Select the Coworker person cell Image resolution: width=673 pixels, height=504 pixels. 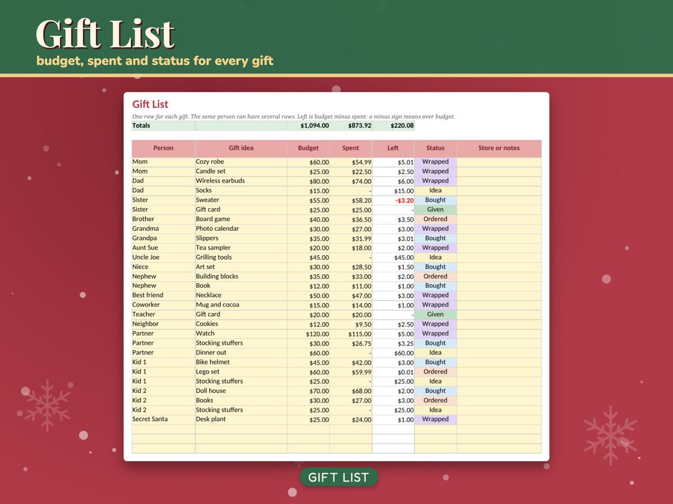click(163, 305)
